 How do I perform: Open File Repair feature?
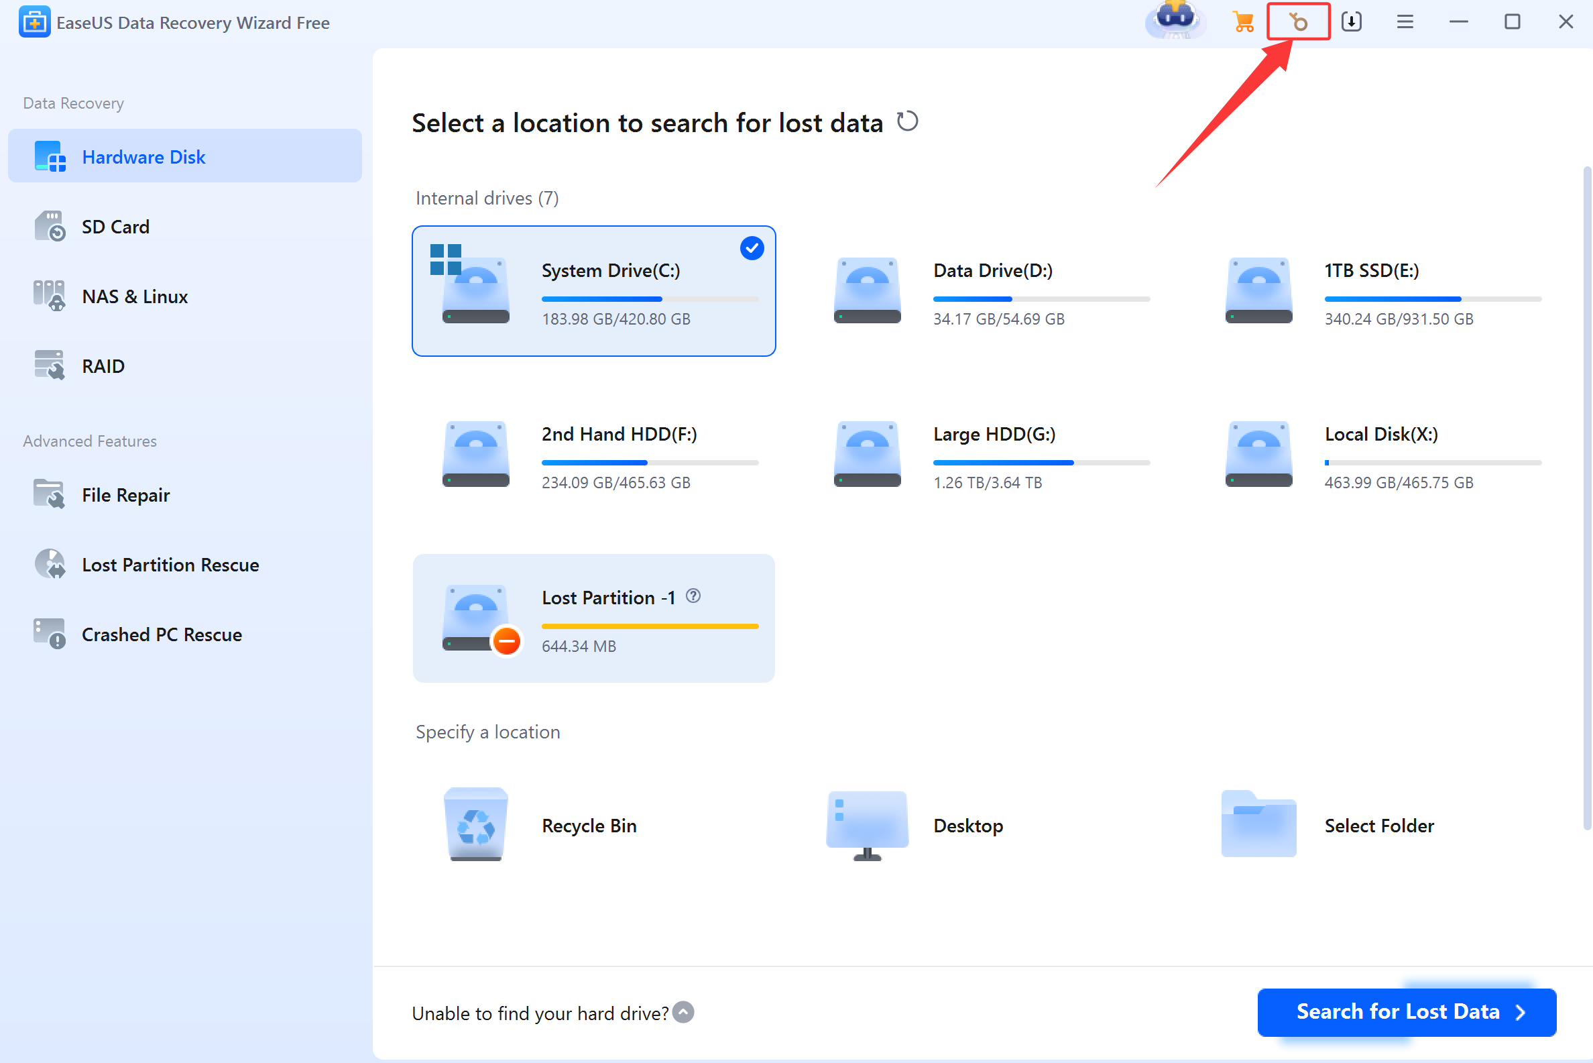[x=125, y=495]
